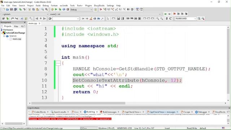Viewport: 231px width, 130px height.
Task: Select main.cpp in the project tree
Action: pos(17,39)
